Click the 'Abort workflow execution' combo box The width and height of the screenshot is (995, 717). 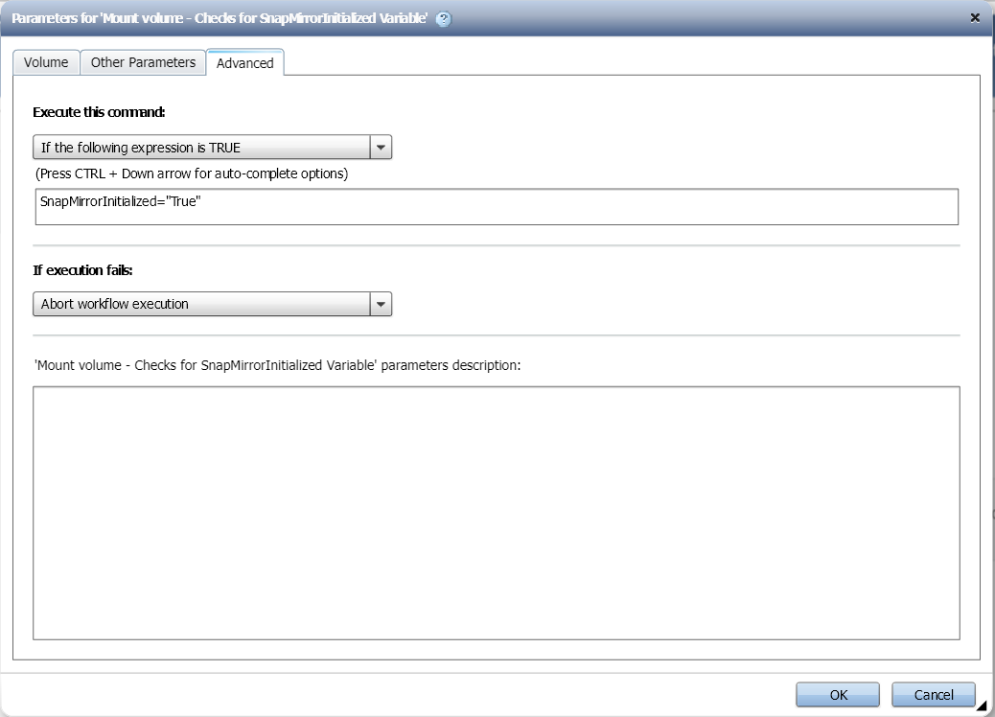(201, 304)
